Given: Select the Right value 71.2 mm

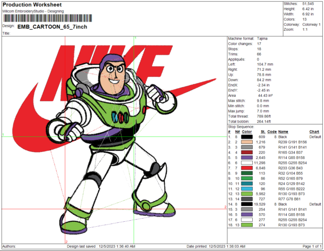Looking at the screenshot, I should tap(264, 70).
